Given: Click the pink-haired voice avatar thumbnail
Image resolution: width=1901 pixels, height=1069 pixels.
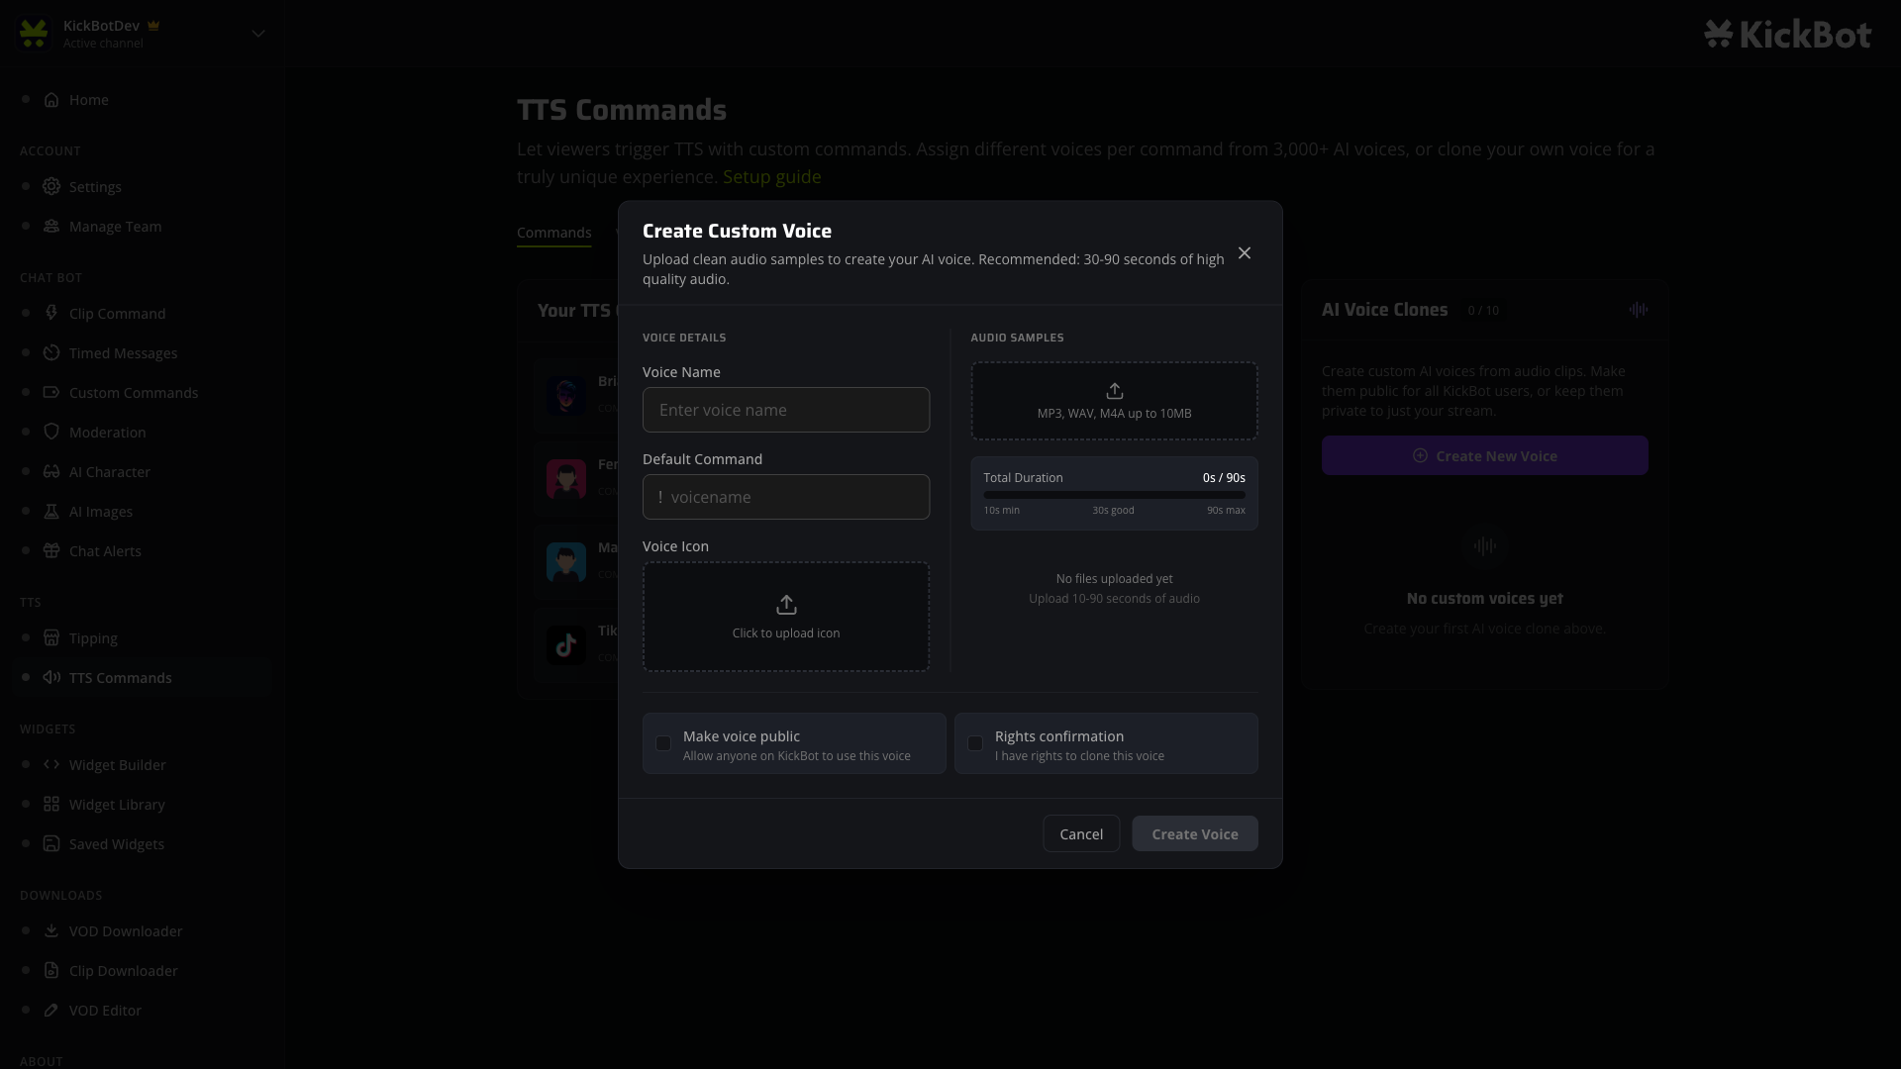Looking at the screenshot, I should point(566,479).
